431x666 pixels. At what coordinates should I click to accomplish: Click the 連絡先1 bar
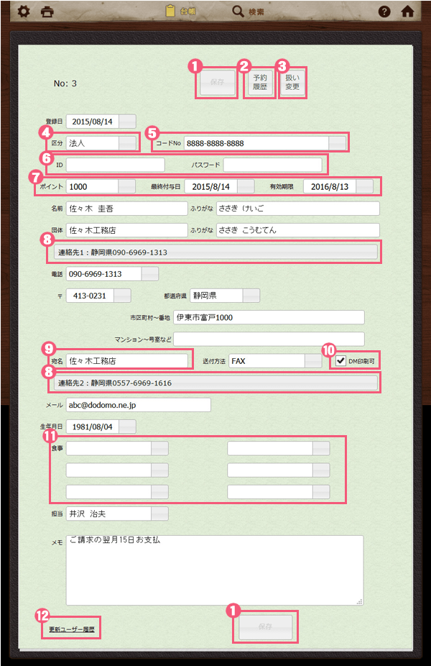[215, 252]
